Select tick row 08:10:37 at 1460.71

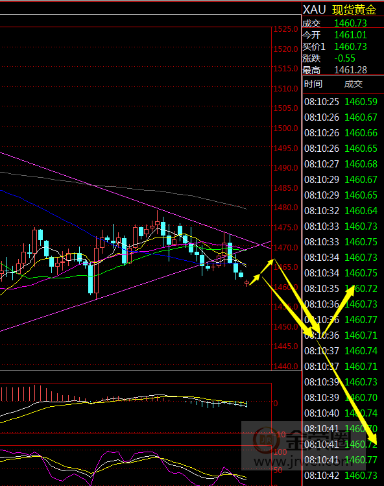(341, 367)
